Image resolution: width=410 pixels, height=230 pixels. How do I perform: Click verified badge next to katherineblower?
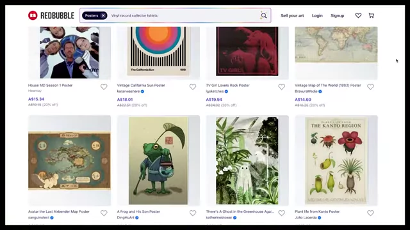235,218
